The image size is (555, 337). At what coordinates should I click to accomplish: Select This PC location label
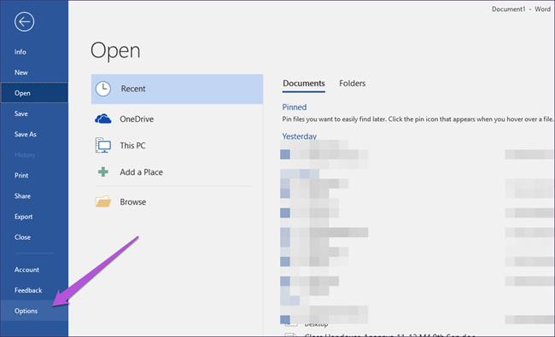click(132, 146)
